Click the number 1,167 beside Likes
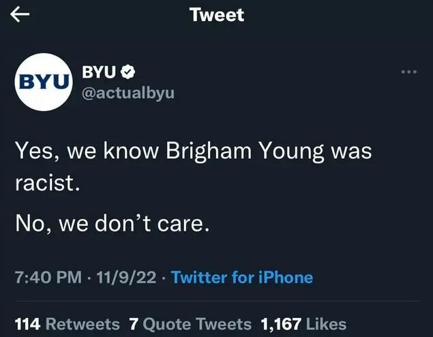The height and width of the screenshot is (337, 433). [282, 324]
